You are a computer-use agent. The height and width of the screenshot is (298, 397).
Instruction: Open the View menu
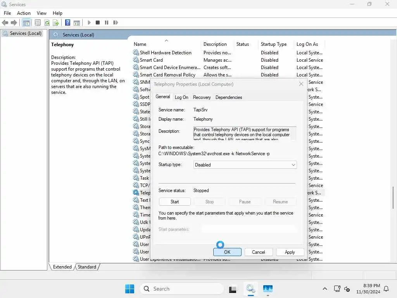[41, 13]
